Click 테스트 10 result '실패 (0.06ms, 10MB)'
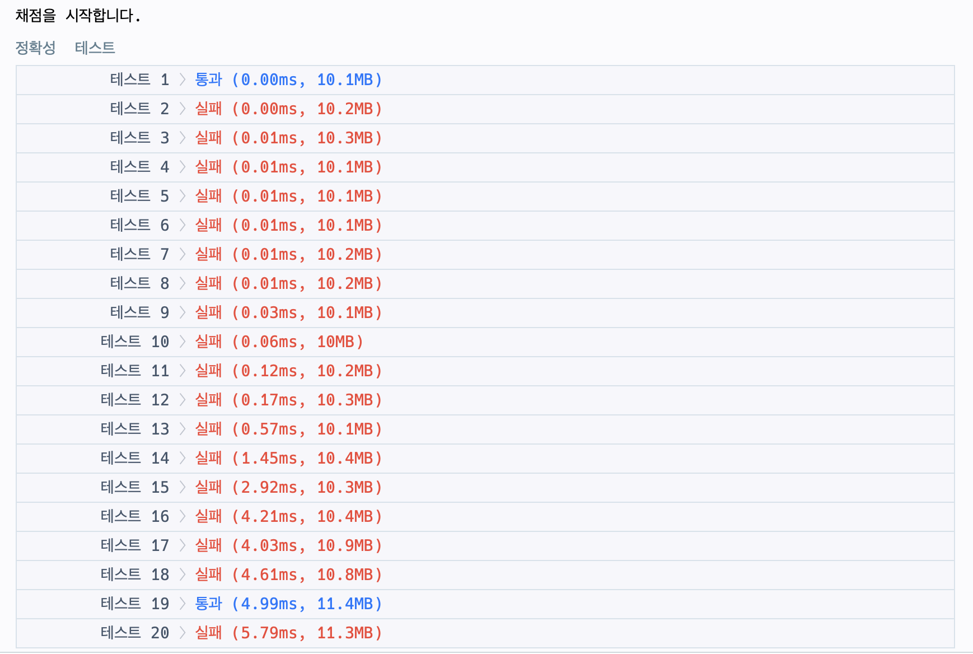Viewport: 973px width, 654px height. [x=279, y=342]
